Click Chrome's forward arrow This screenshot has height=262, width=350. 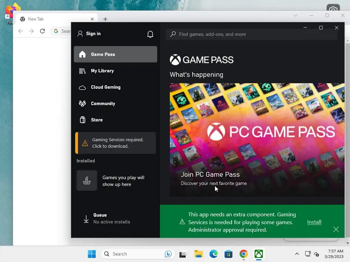point(31,31)
